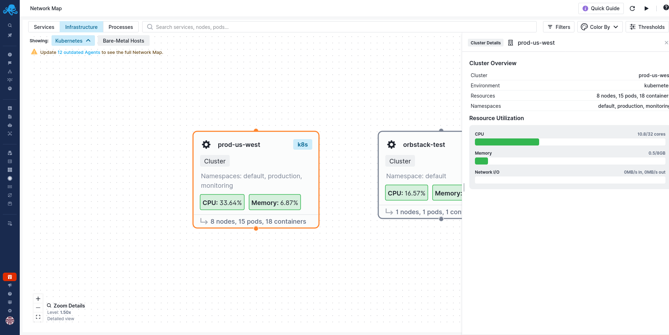Open the red gift icon in sidebar
The width and height of the screenshot is (669, 335).
(10, 277)
